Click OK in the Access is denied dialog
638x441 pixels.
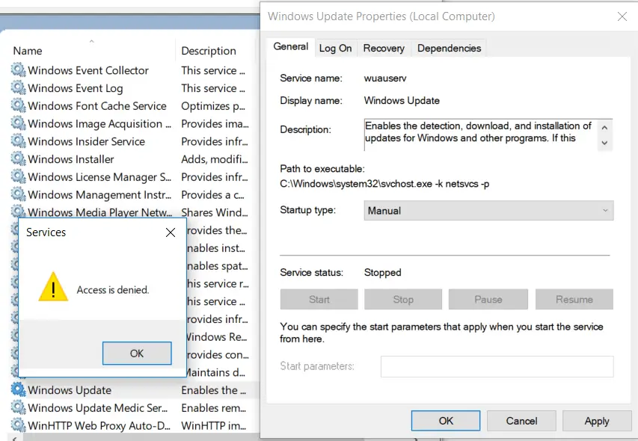point(137,354)
